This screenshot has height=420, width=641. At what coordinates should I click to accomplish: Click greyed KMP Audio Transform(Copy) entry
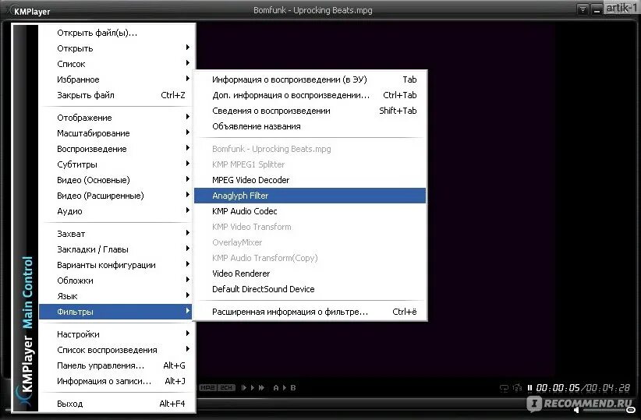click(310, 258)
